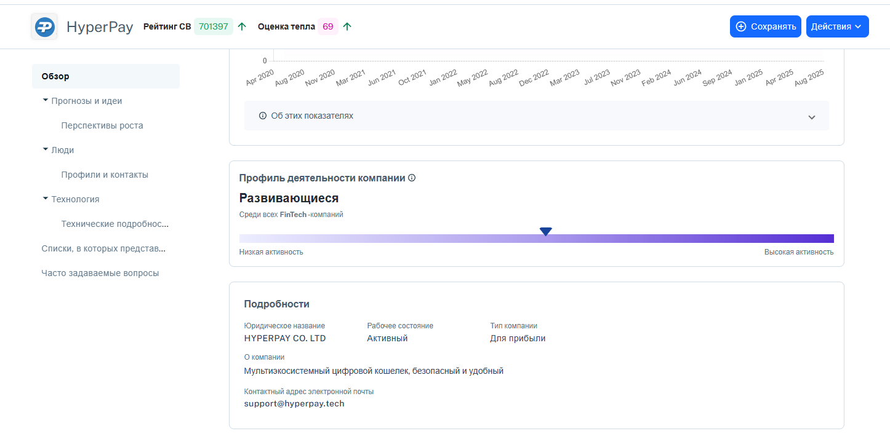The width and height of the screenshot is (890, 439).
Task: Click HYPERPAY CO. LTD legal name
Action: pyautogui.click(x=285, y=338)
